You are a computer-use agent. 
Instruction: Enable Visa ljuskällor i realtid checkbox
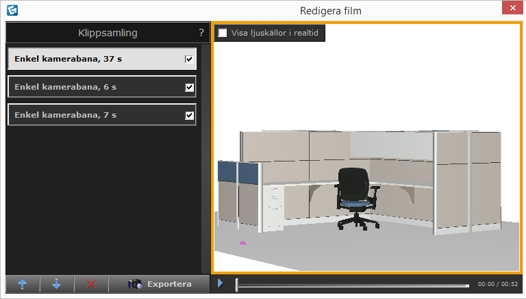tap(223, 33)
